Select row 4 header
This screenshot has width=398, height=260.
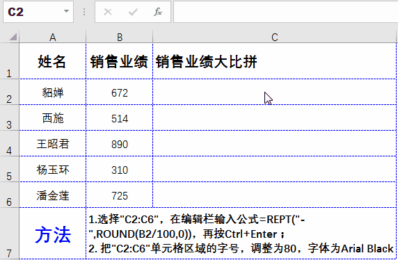click(x=9, y=143)
